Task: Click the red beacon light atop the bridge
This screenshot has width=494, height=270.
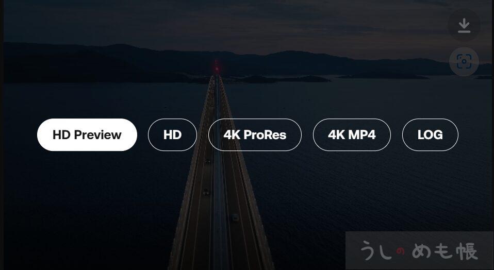Action: (x=217, y=67)
